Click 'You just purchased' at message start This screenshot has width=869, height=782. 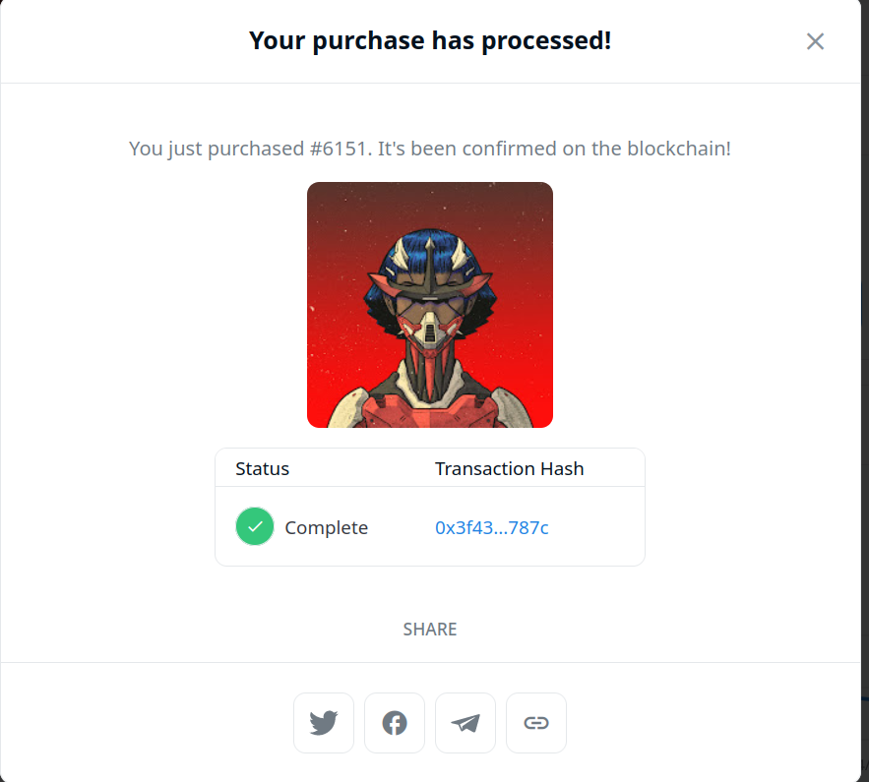tap(217, 149)
